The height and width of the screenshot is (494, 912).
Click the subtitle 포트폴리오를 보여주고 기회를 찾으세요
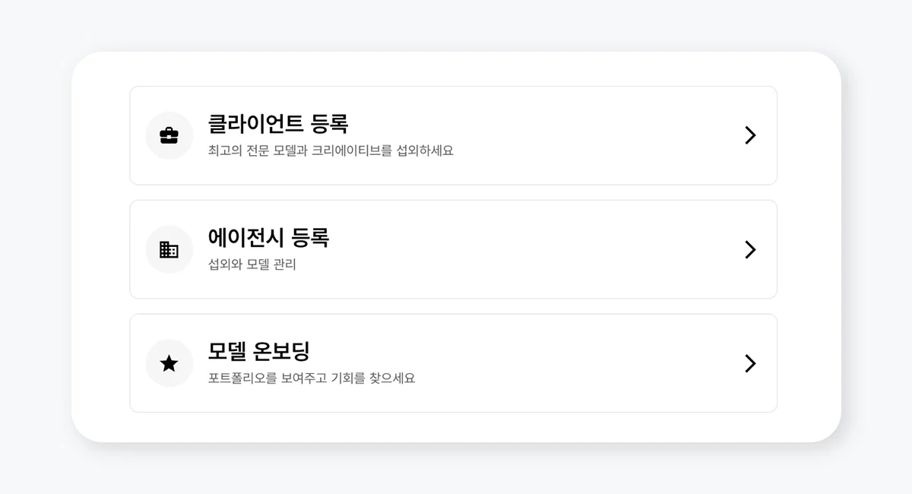point(312,378)
